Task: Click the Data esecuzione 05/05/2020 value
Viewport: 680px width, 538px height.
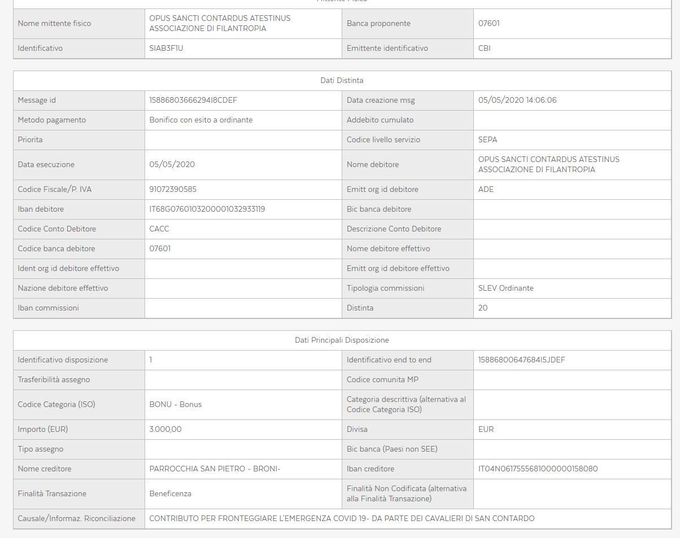Action: pos(172,165)
